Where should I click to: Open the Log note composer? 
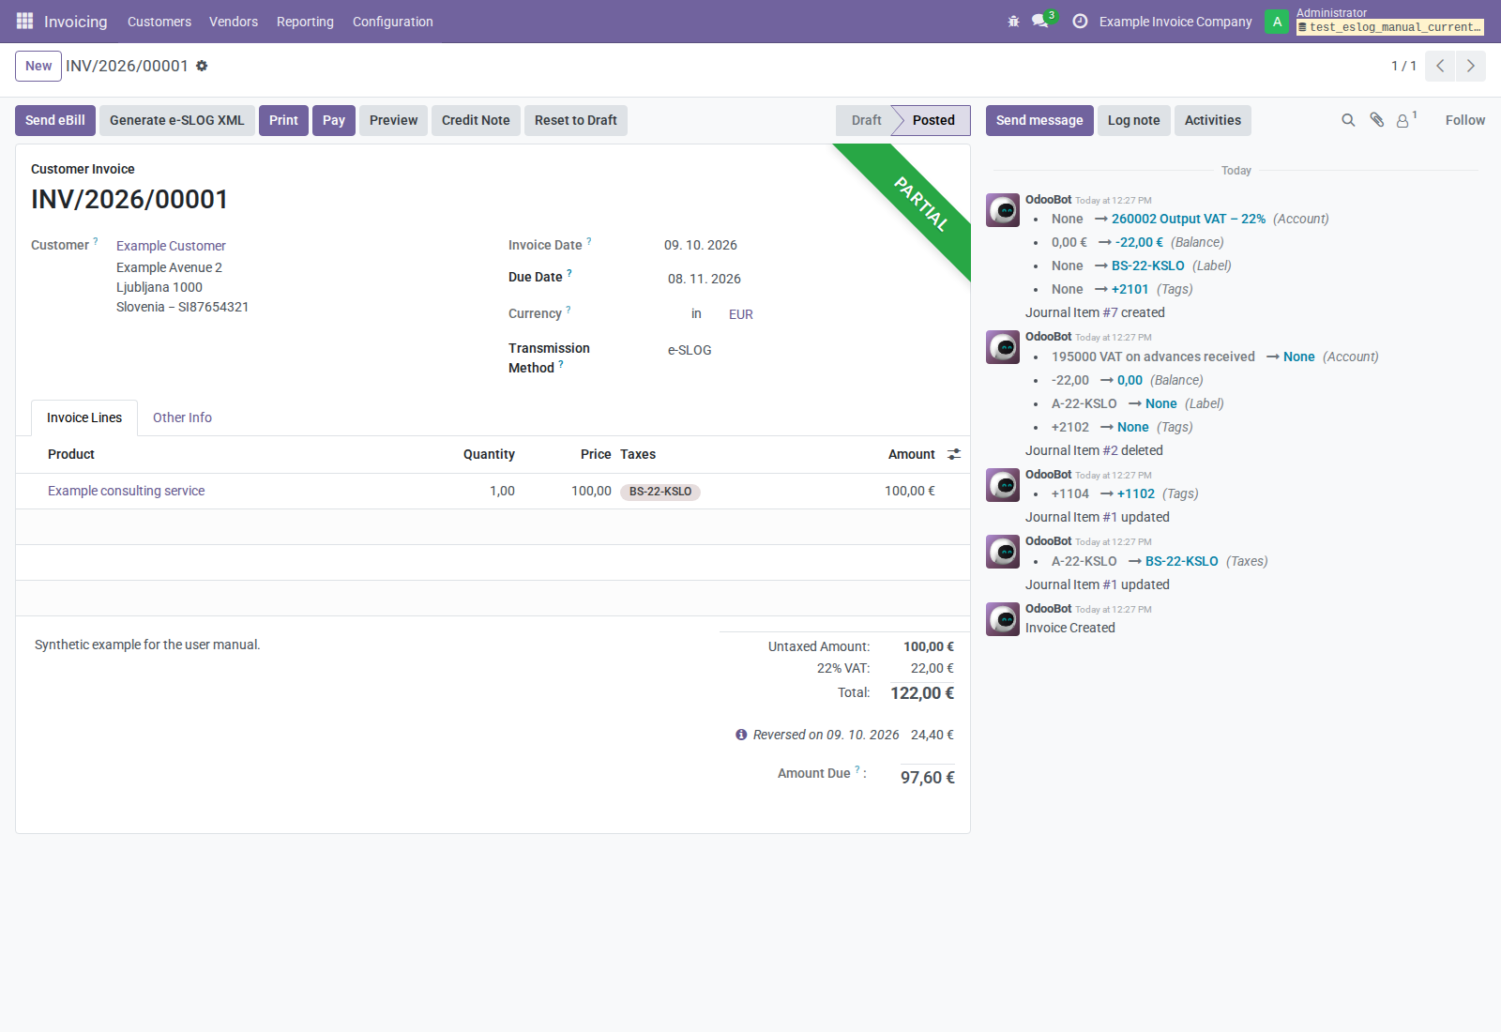coord(1134,120)
